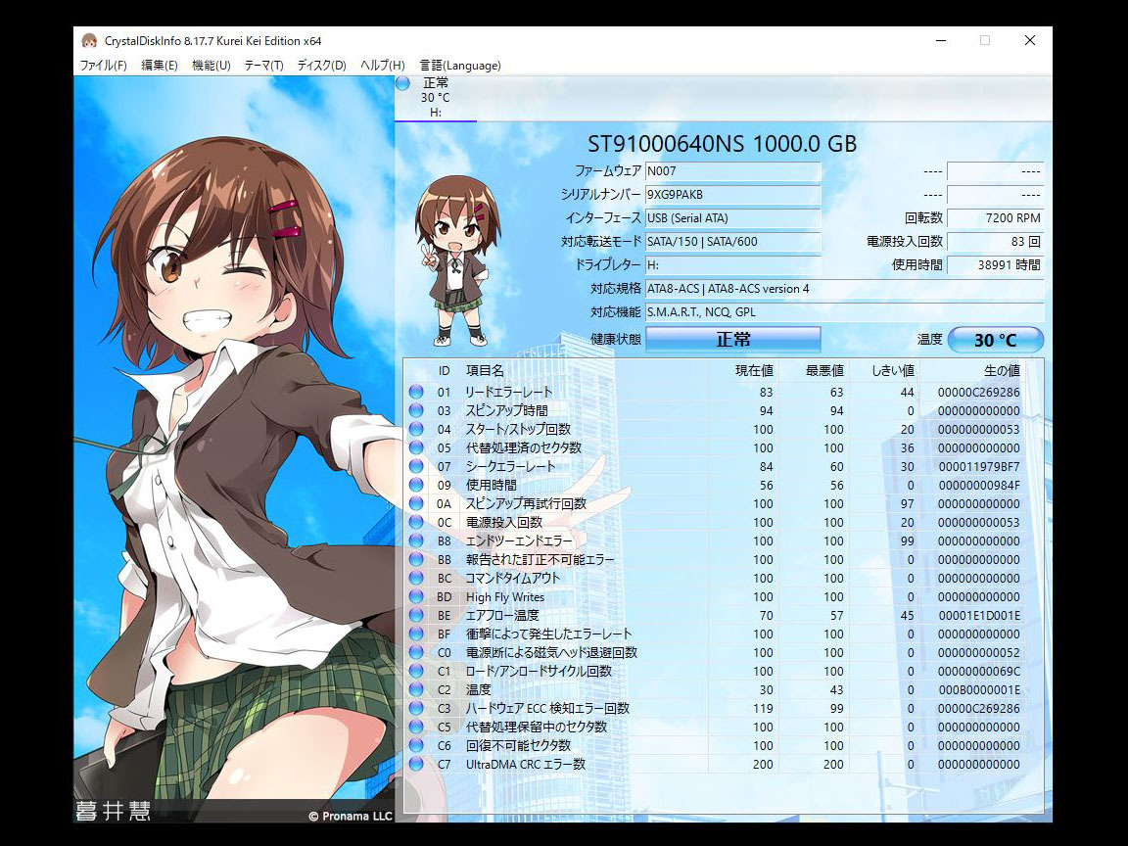The image size is (1128, 846).
Task: Click status circle for ID C0 row
Action: [x=416, y=652]
